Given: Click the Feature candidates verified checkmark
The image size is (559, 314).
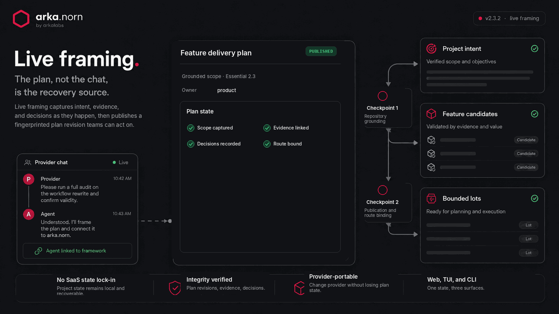Looking at the screenshot, I should point(535,114).
